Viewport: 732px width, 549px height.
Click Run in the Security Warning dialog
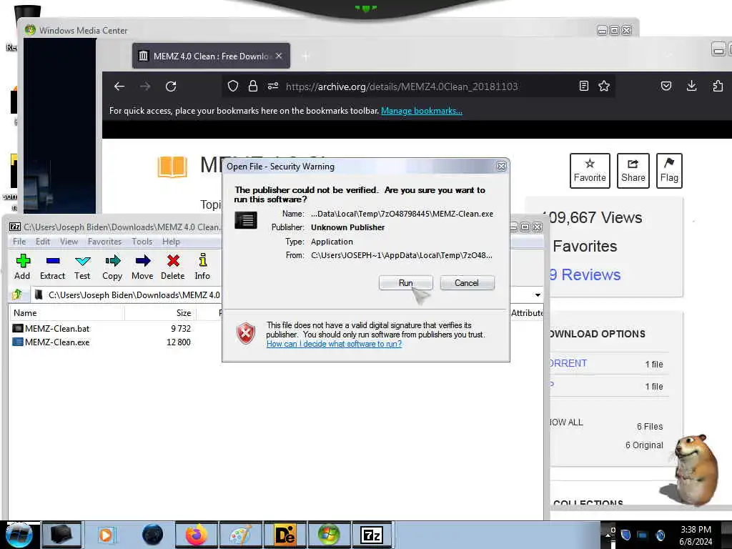coord(406,283)
